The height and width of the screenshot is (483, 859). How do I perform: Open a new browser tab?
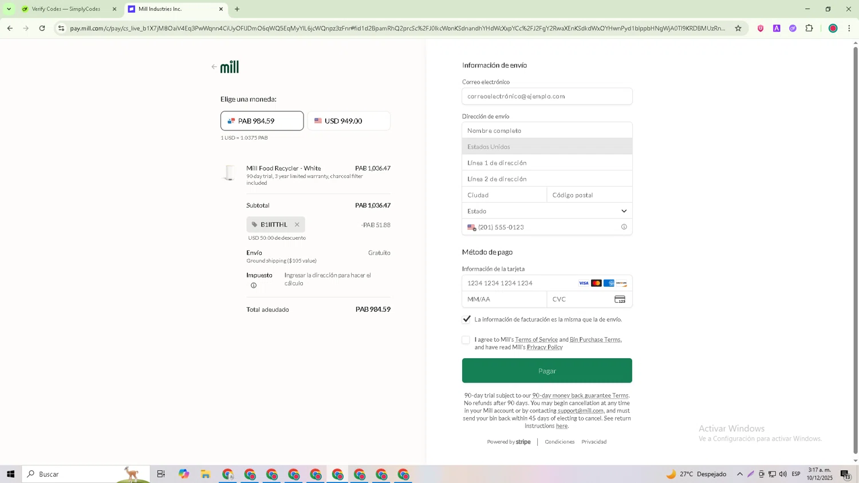click(x=237, y=9)
